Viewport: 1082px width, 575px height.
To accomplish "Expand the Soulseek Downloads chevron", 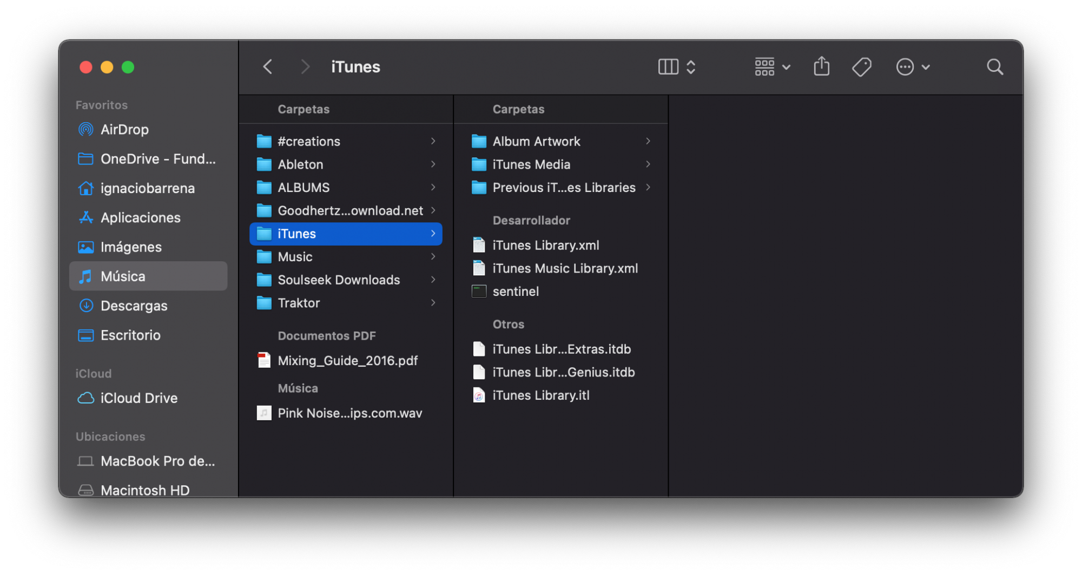I will (x=433, y=280).
